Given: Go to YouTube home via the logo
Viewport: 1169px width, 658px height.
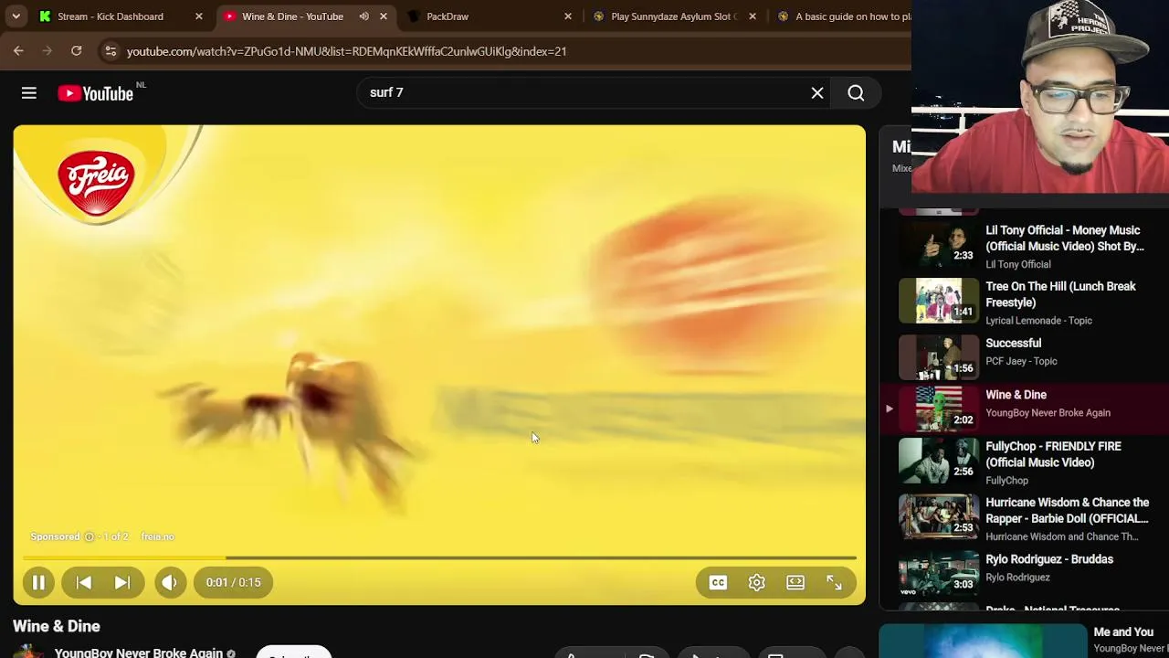Looking at the screenshot, I should coord(96,93).
